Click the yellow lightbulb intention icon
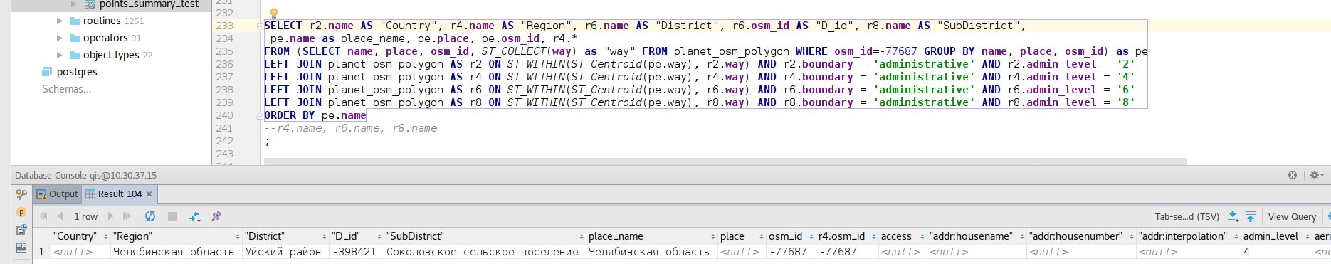 pyautogui.click(x=274, y=14)
